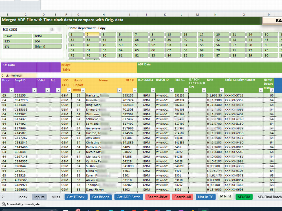Open the BATCH ID column filter dropdown
282x211 pixels.
tap(171, 90)
